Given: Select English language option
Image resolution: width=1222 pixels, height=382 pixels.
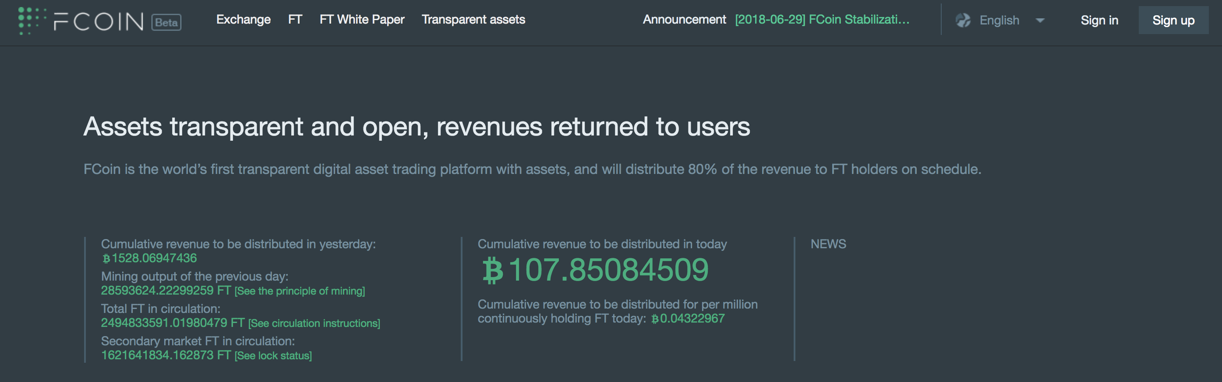Looking at the screenshot, I should click(x=999, y=21).
